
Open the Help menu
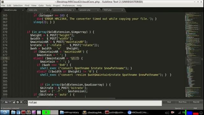tap(79, 5)
